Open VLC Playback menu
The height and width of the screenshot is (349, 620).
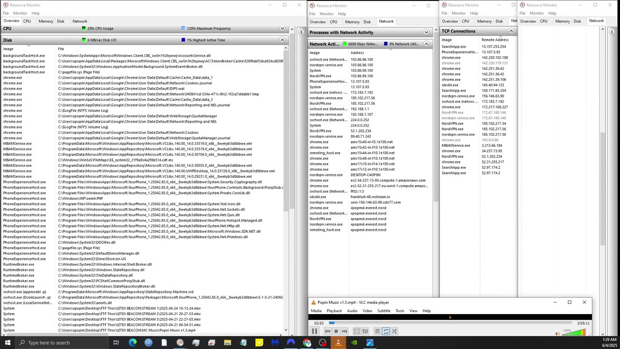click(334, 311)
